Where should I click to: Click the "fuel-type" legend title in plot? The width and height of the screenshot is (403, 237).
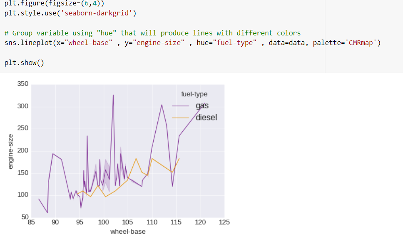[x=194, y=94]
